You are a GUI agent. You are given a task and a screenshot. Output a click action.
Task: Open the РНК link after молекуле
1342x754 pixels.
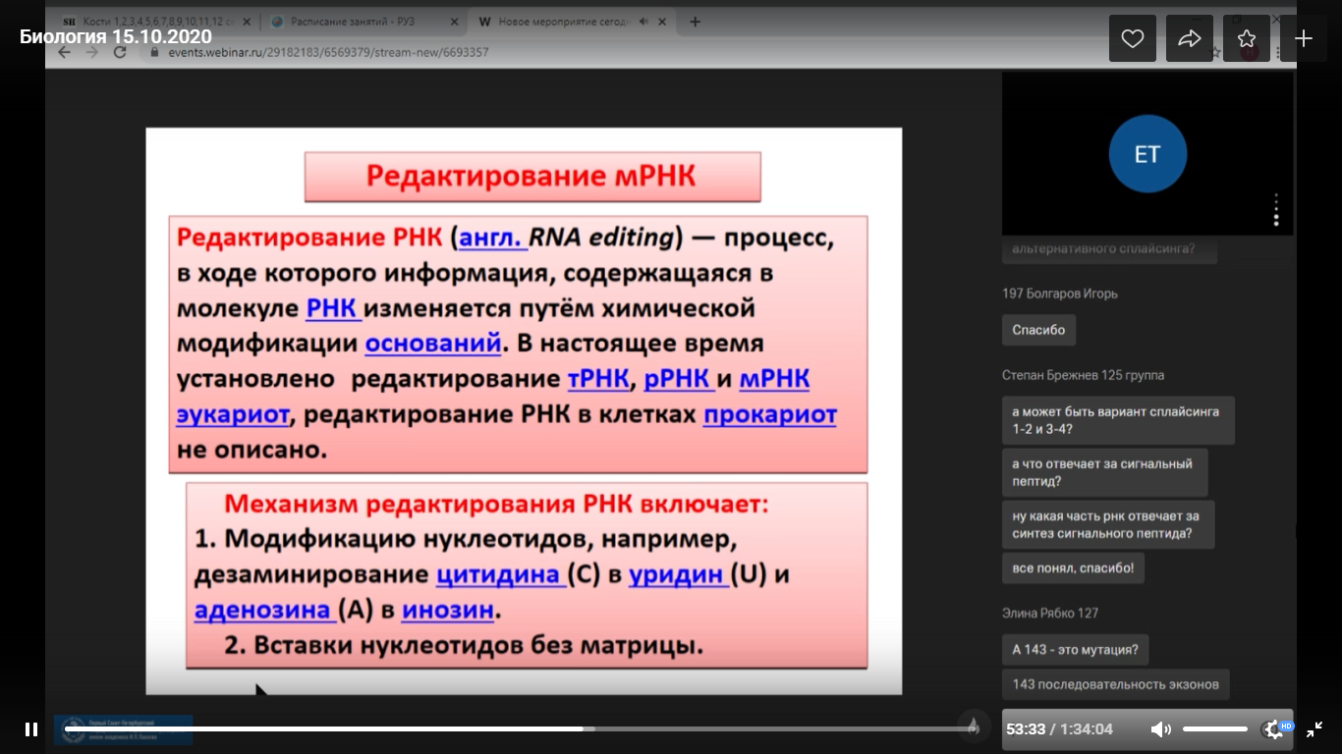[x=334, y=308]
